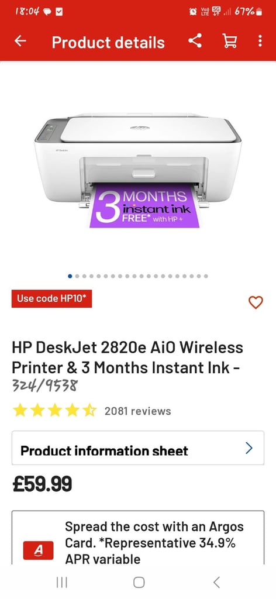
Task: Tap the half-filled fifth rating star
Action: [x=89, y=411]
